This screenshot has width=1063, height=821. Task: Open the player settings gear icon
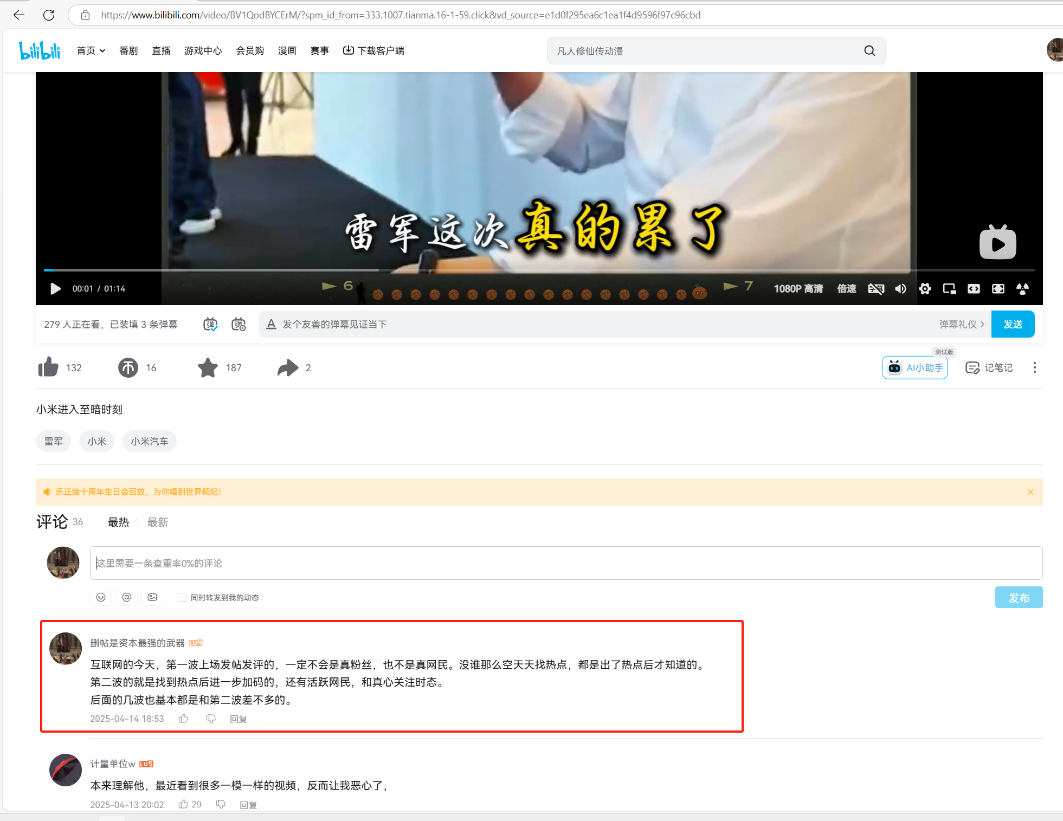coord(925,289)
